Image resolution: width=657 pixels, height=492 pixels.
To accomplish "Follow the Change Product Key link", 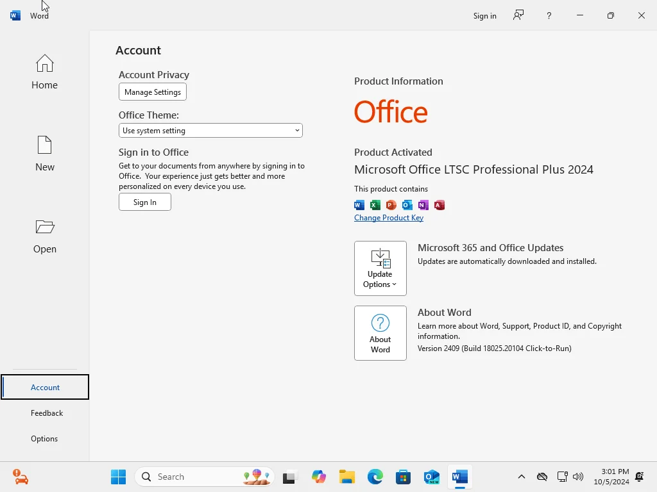I will [388, 218].
